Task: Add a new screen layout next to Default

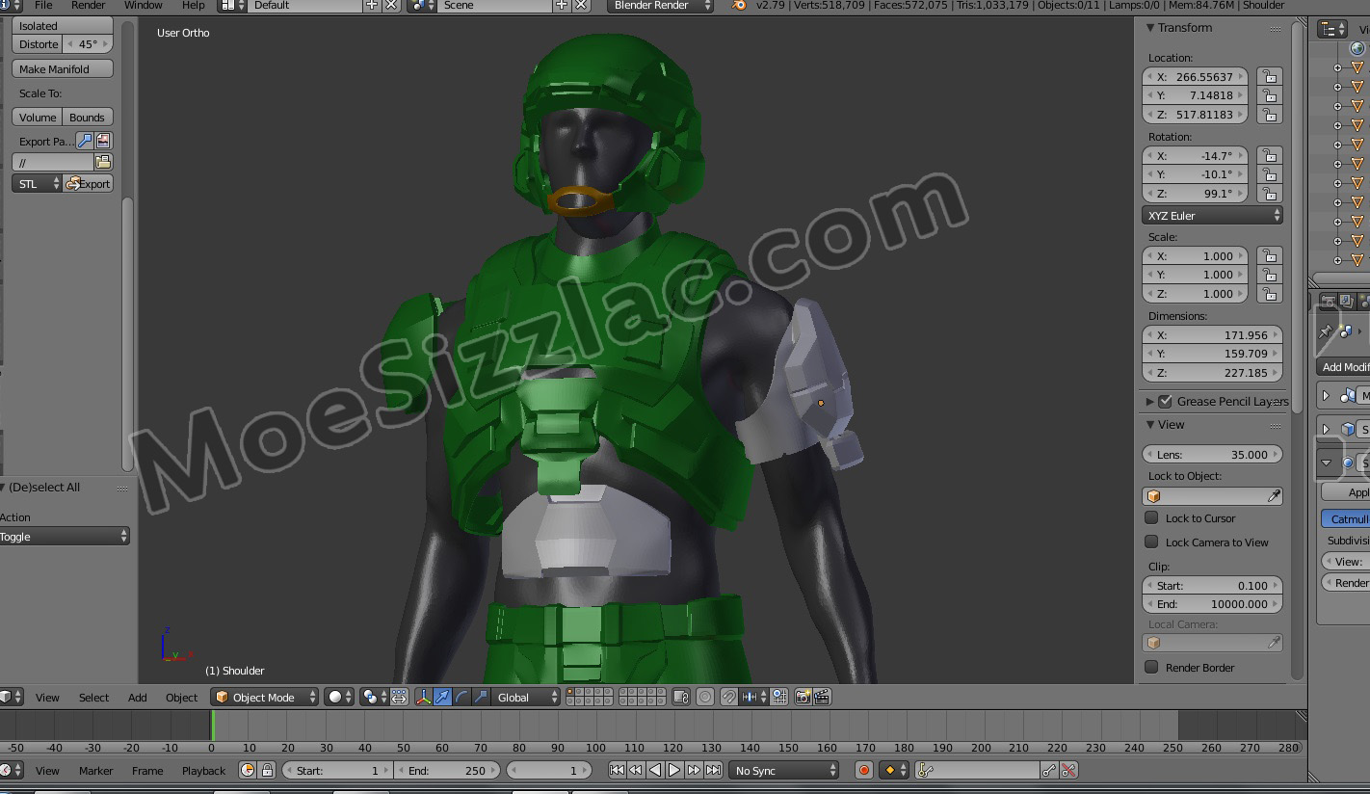Action: 372,5
